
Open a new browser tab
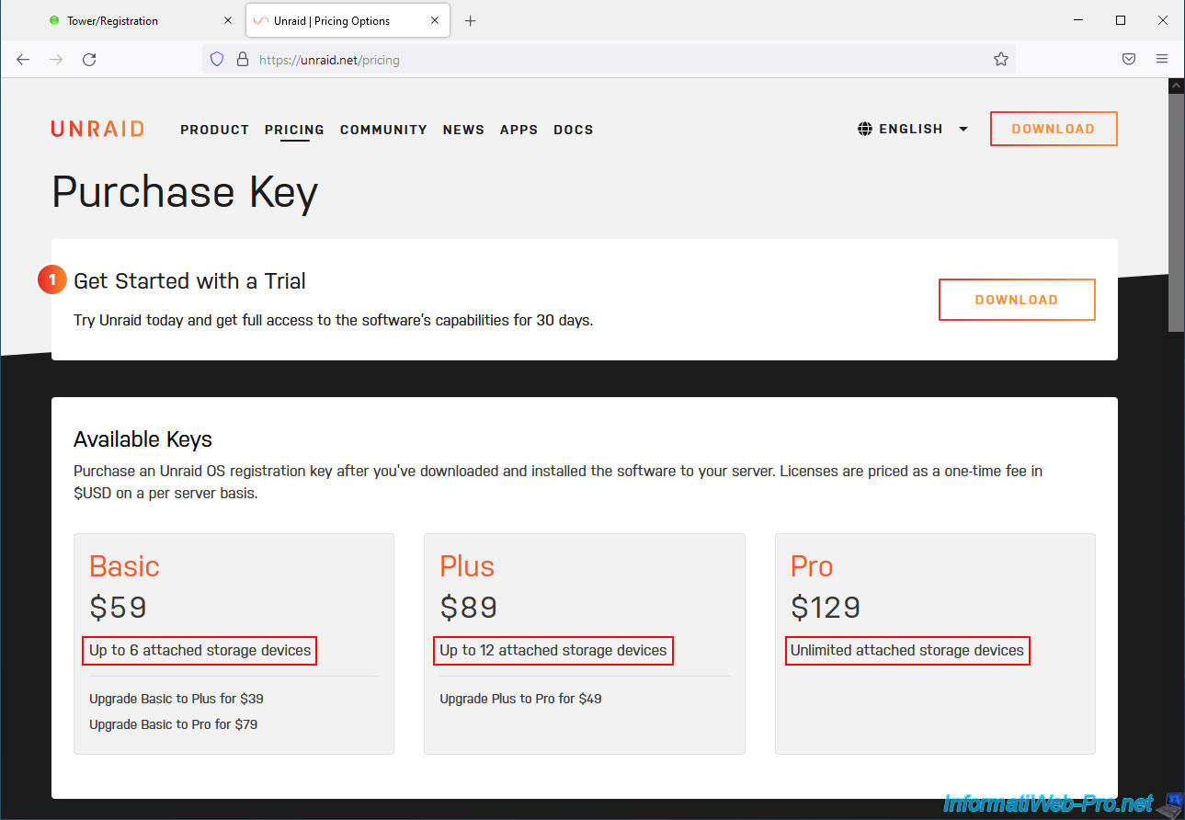[x=471, y=21]
